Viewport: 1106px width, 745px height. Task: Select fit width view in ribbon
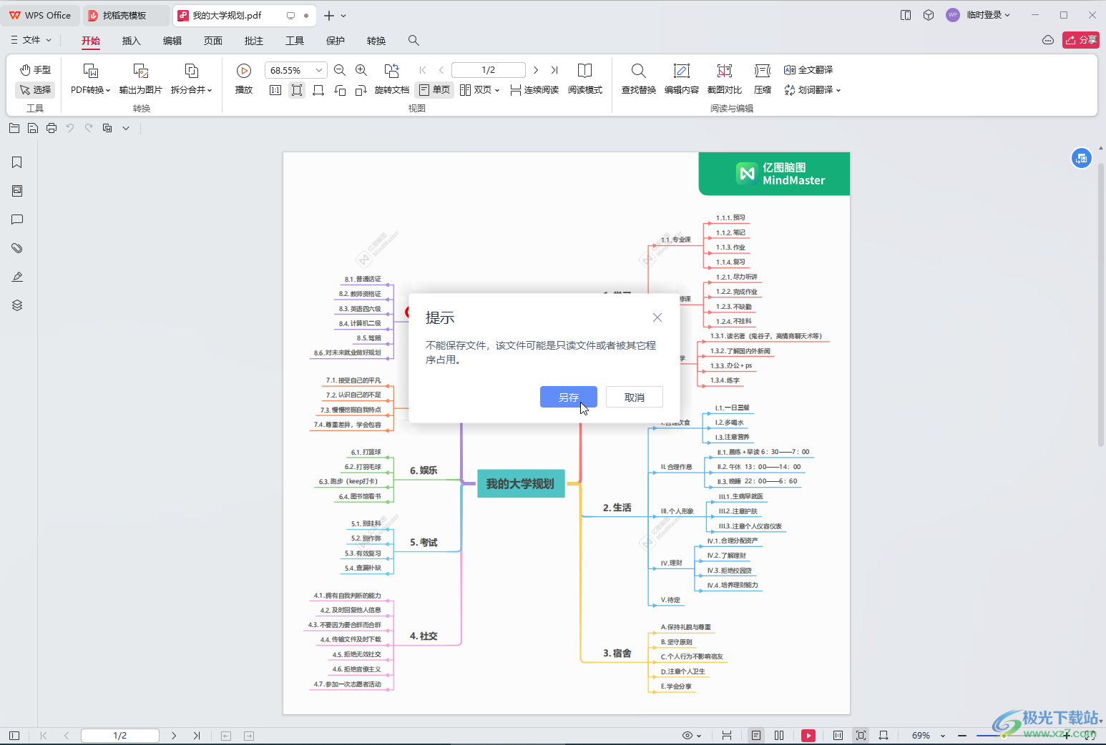(318, 90)
